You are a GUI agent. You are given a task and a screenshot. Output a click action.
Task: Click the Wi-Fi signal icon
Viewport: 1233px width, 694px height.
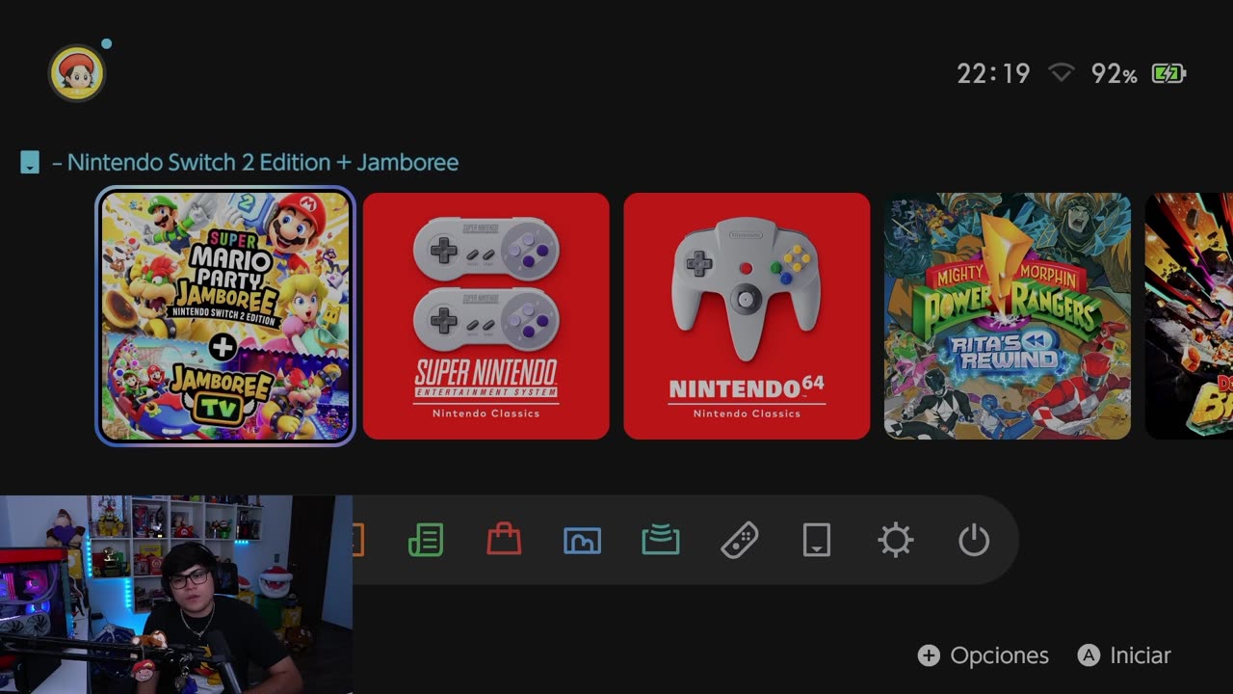(1061, 73)
